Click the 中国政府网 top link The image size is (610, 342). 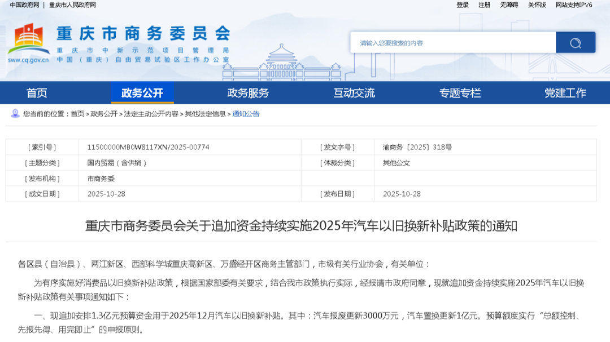[x=24, y=5]
